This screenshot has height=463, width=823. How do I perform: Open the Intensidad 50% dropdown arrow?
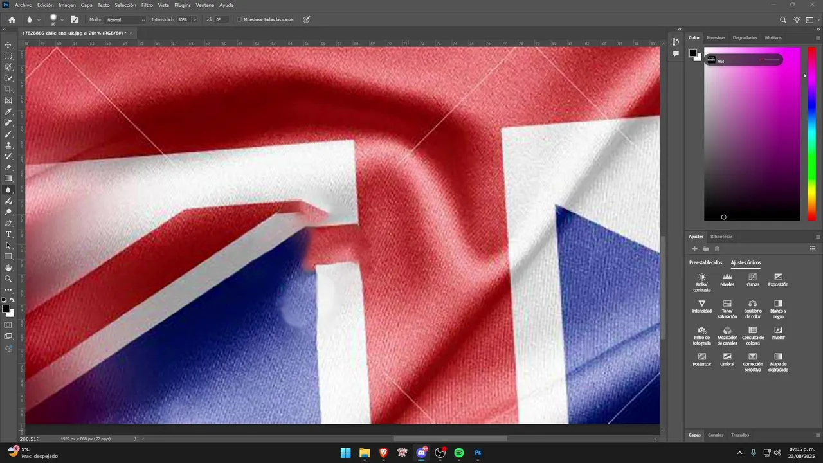pos(195,20)
